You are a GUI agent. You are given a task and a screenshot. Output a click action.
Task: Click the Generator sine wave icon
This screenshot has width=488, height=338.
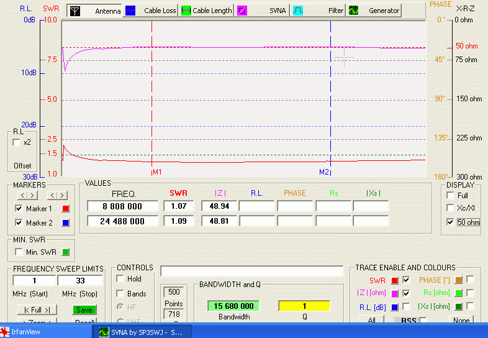[353, 11]
